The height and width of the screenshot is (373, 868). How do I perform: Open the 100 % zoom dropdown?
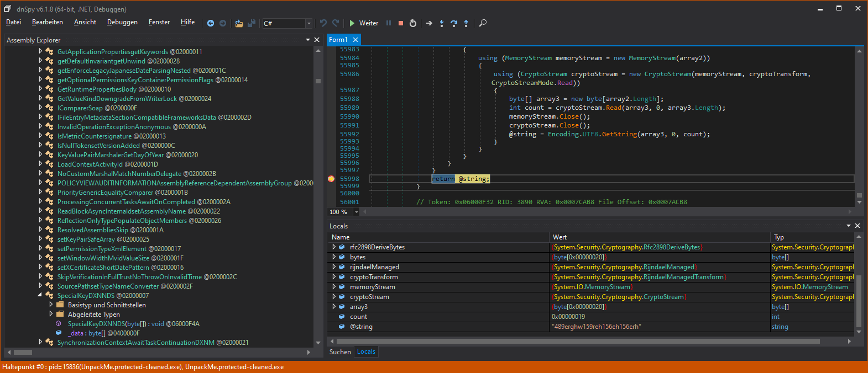[x=356, y=212]
